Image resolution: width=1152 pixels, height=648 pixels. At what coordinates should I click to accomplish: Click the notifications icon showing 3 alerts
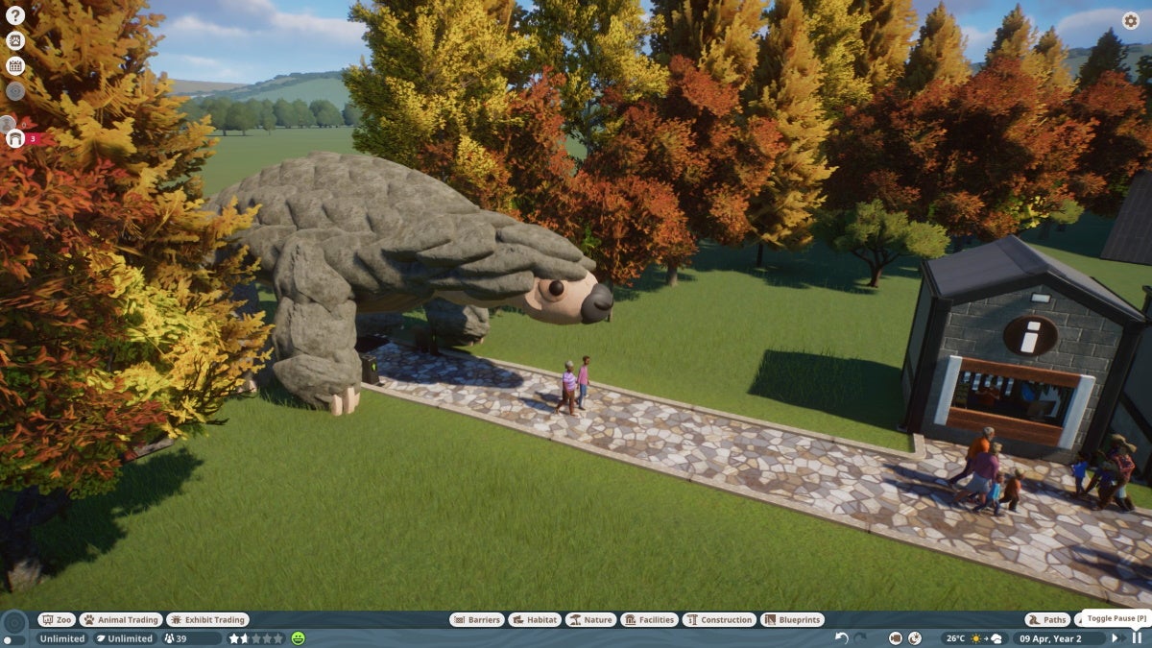coord(14,139)
